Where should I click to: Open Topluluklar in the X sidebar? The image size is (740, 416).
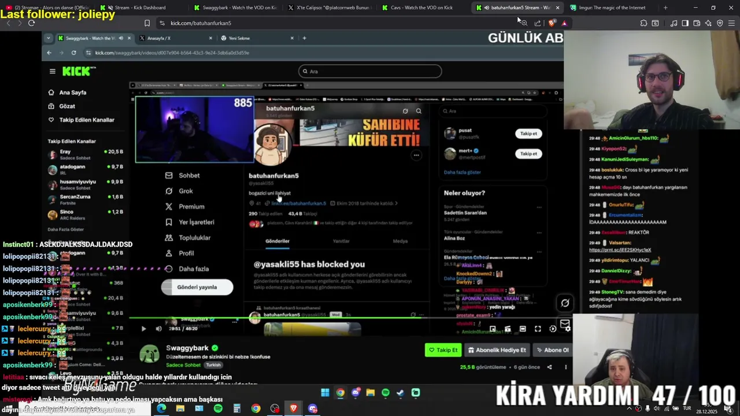(188, 238)
